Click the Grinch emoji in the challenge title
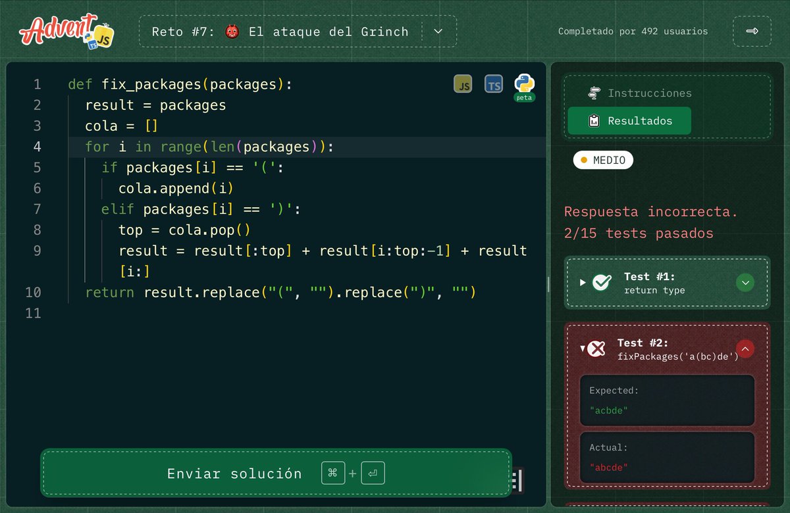 (232, 31)
